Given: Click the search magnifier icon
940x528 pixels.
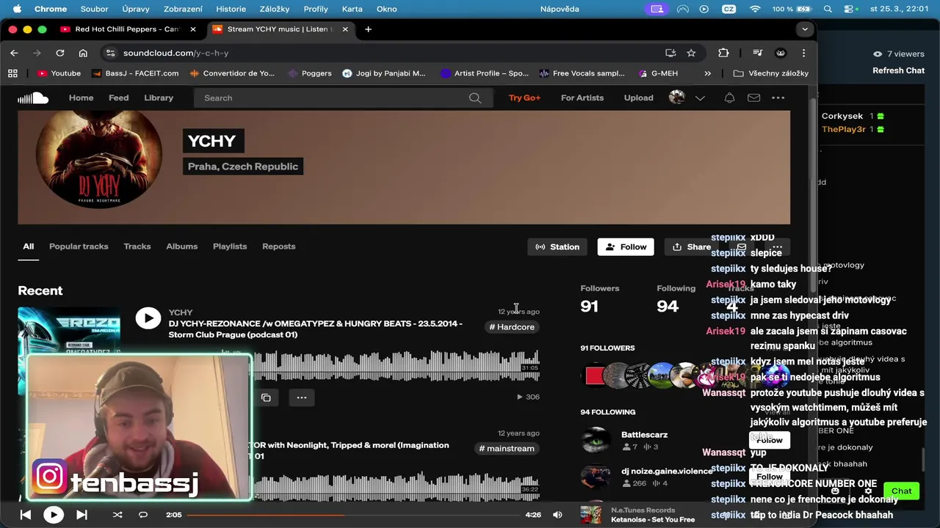Looking at the screenshot, I should pyautogui.click(x=475, y=98).
